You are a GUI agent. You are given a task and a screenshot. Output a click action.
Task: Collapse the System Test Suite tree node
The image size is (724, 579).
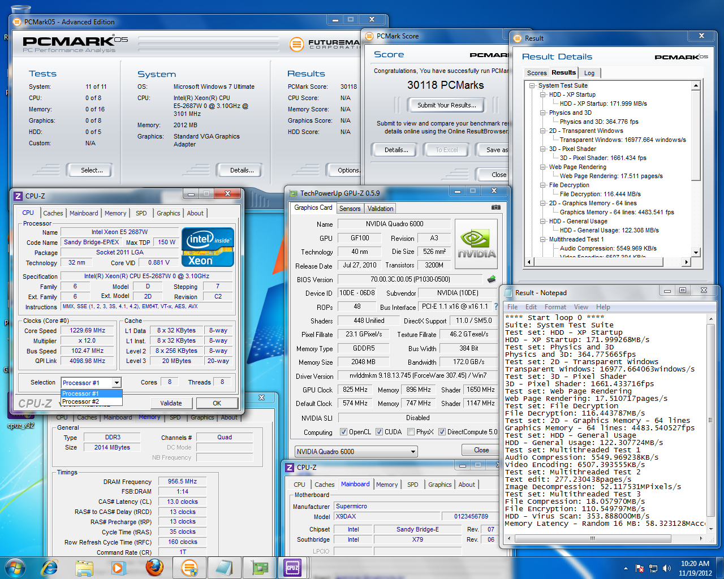tap(532, 85)
